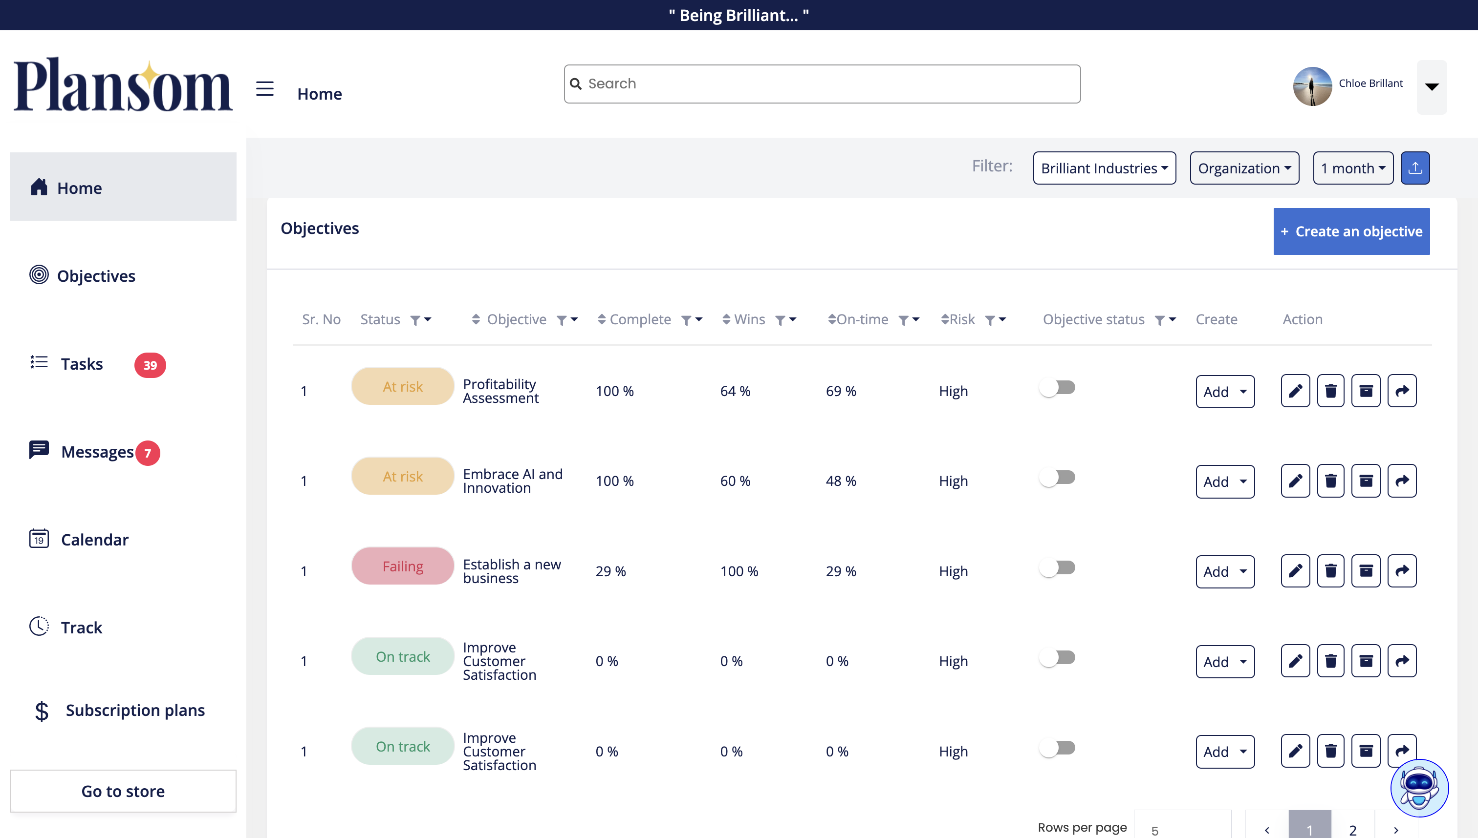Viewport: 1478px width, 838px height.
Task: Sort by the Complete column arrows
Action: click(x=601, y=319)
